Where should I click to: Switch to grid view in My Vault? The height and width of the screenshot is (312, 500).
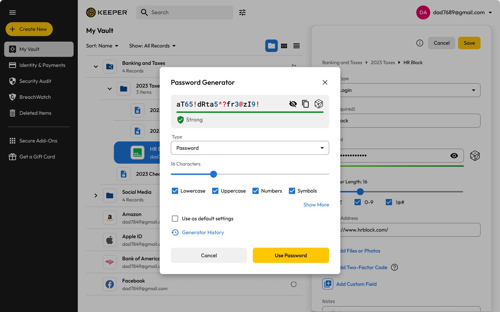284,45
